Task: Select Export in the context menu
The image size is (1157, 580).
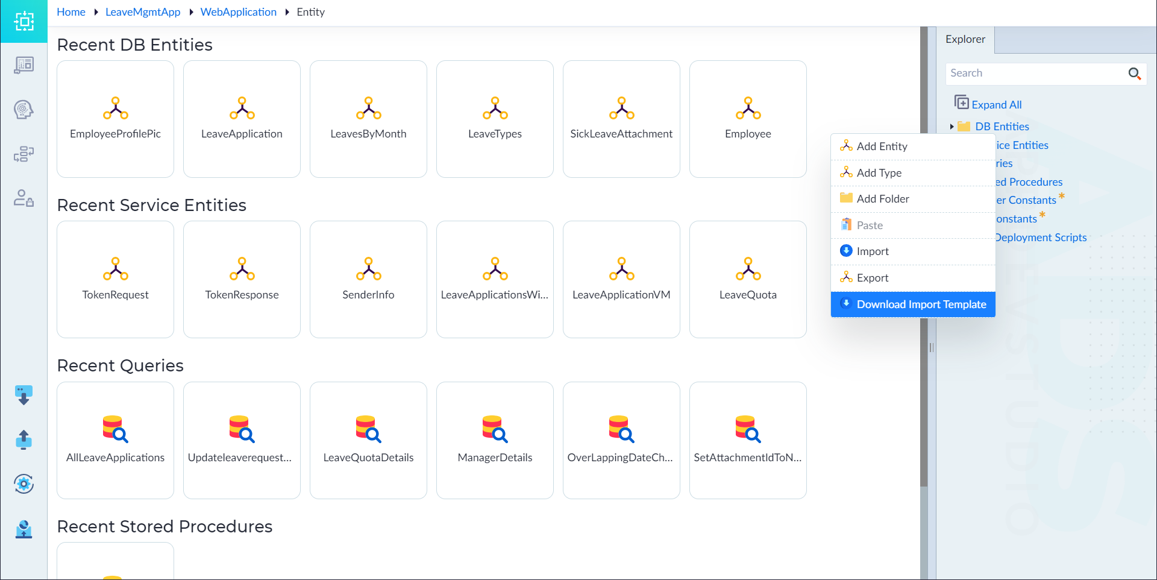Action: [913, 278]
